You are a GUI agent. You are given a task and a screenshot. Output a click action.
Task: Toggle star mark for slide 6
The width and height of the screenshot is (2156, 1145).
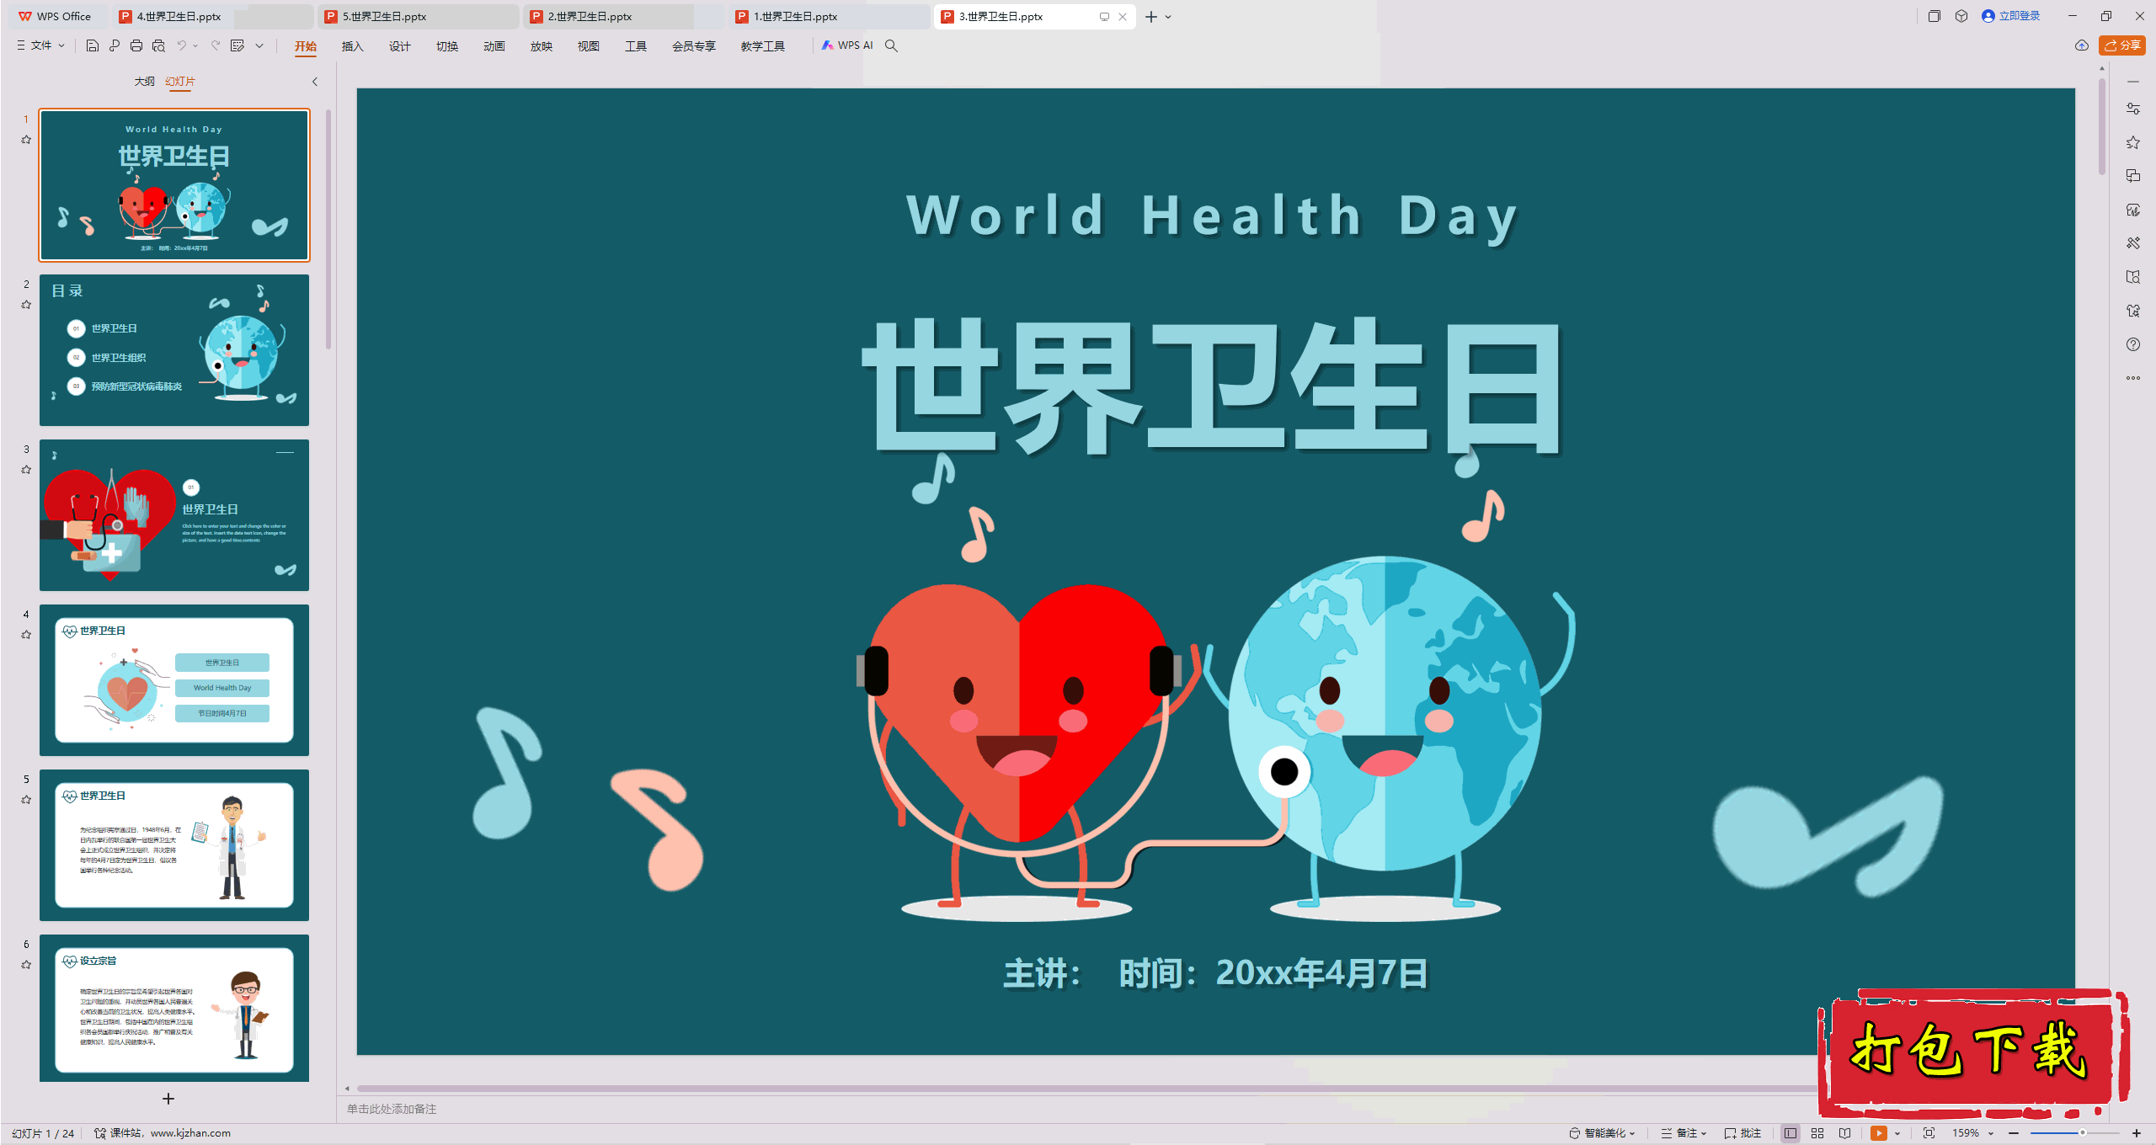(26, 965)
